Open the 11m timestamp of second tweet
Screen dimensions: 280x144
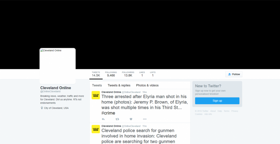(x=144, y=126)
